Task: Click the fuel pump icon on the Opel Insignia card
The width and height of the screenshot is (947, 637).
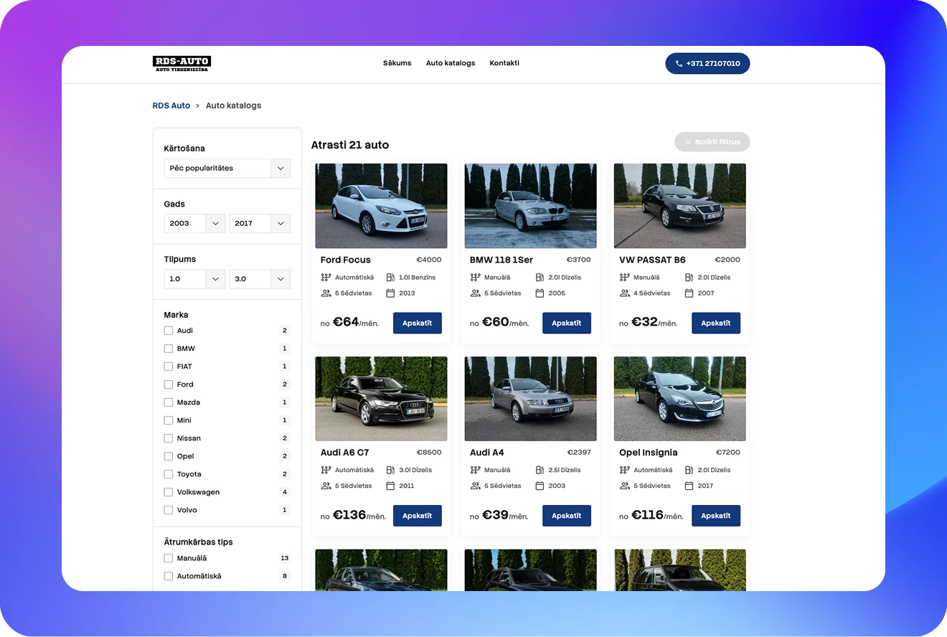Action: [689, 471]
